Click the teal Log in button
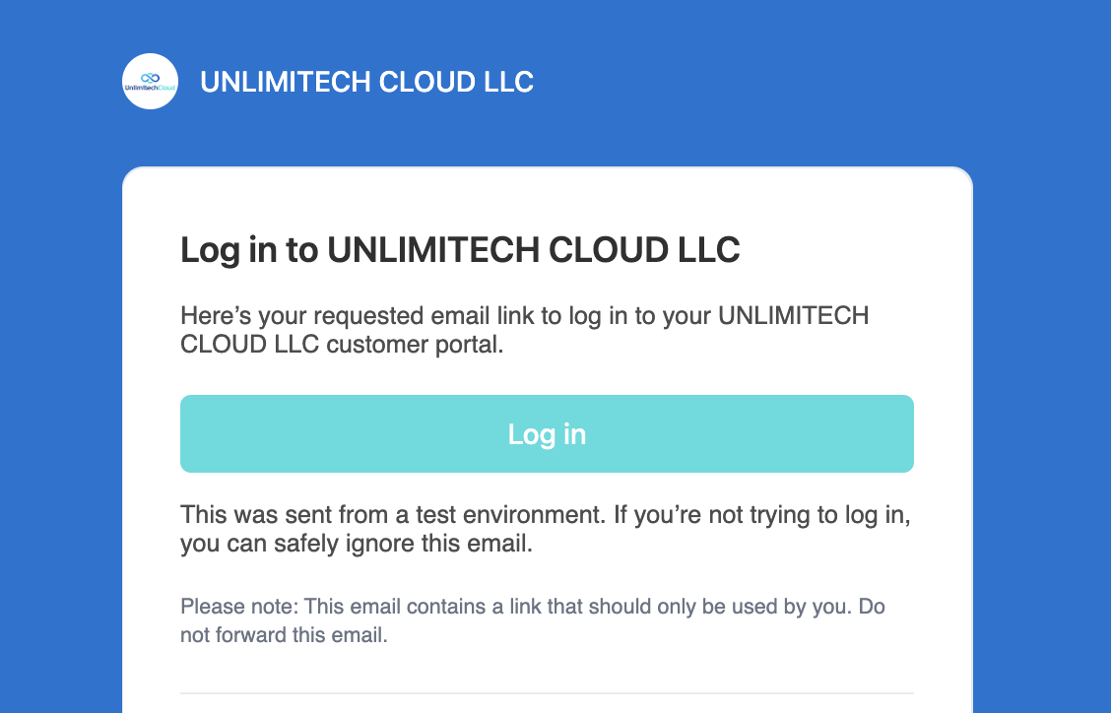 547,433
